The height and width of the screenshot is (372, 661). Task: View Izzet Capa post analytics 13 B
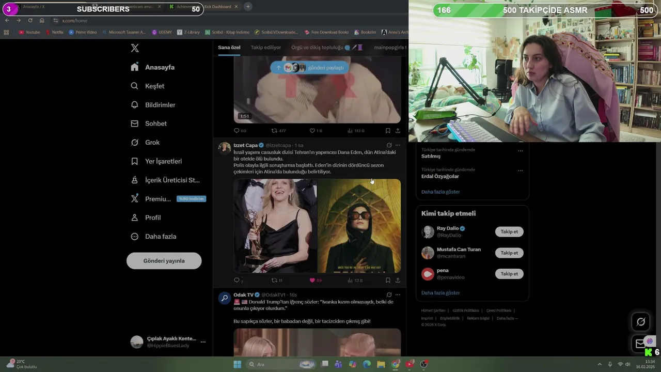355,280
